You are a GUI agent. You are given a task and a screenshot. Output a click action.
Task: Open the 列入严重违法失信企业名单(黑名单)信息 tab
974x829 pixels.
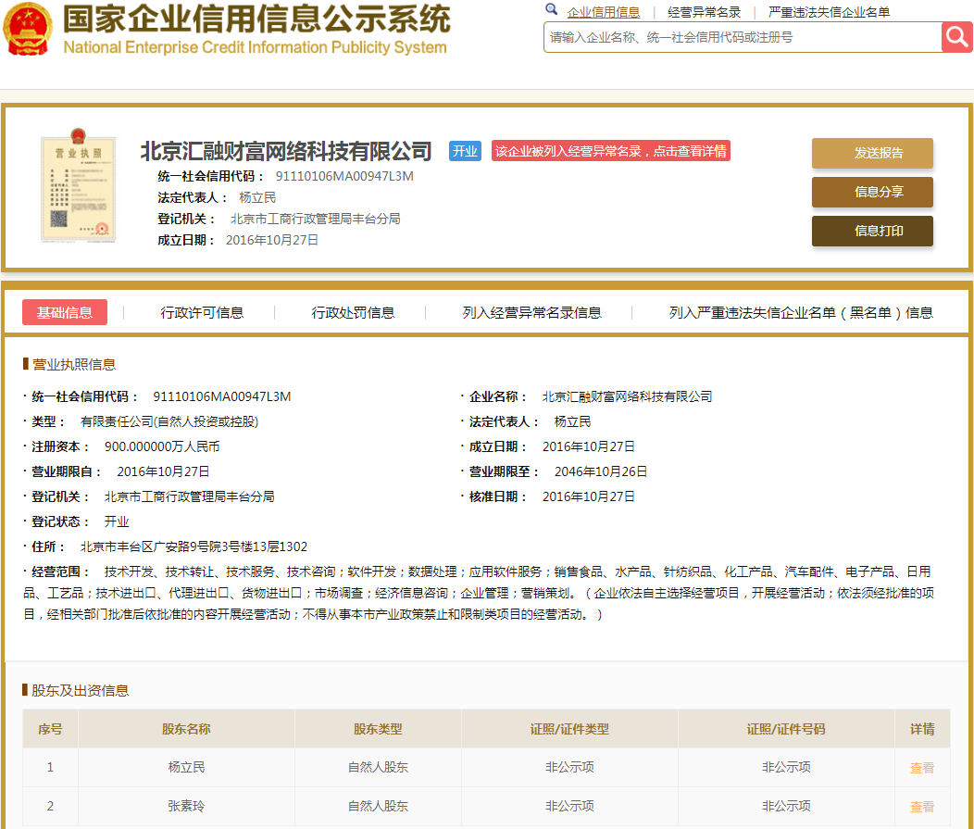pyautogui.click(x=801, y=313)
